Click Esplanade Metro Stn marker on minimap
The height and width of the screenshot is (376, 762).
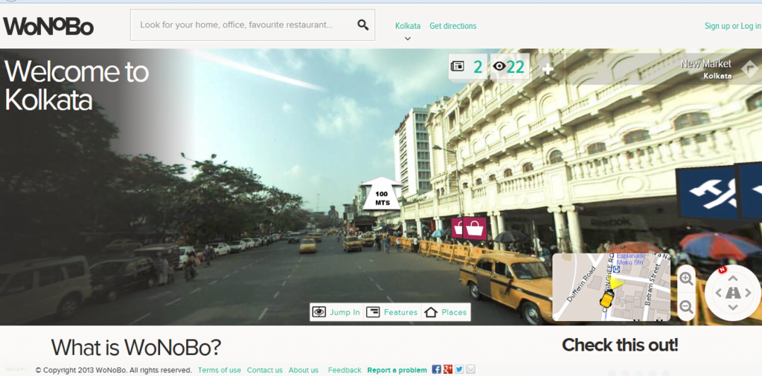[617, 269]
